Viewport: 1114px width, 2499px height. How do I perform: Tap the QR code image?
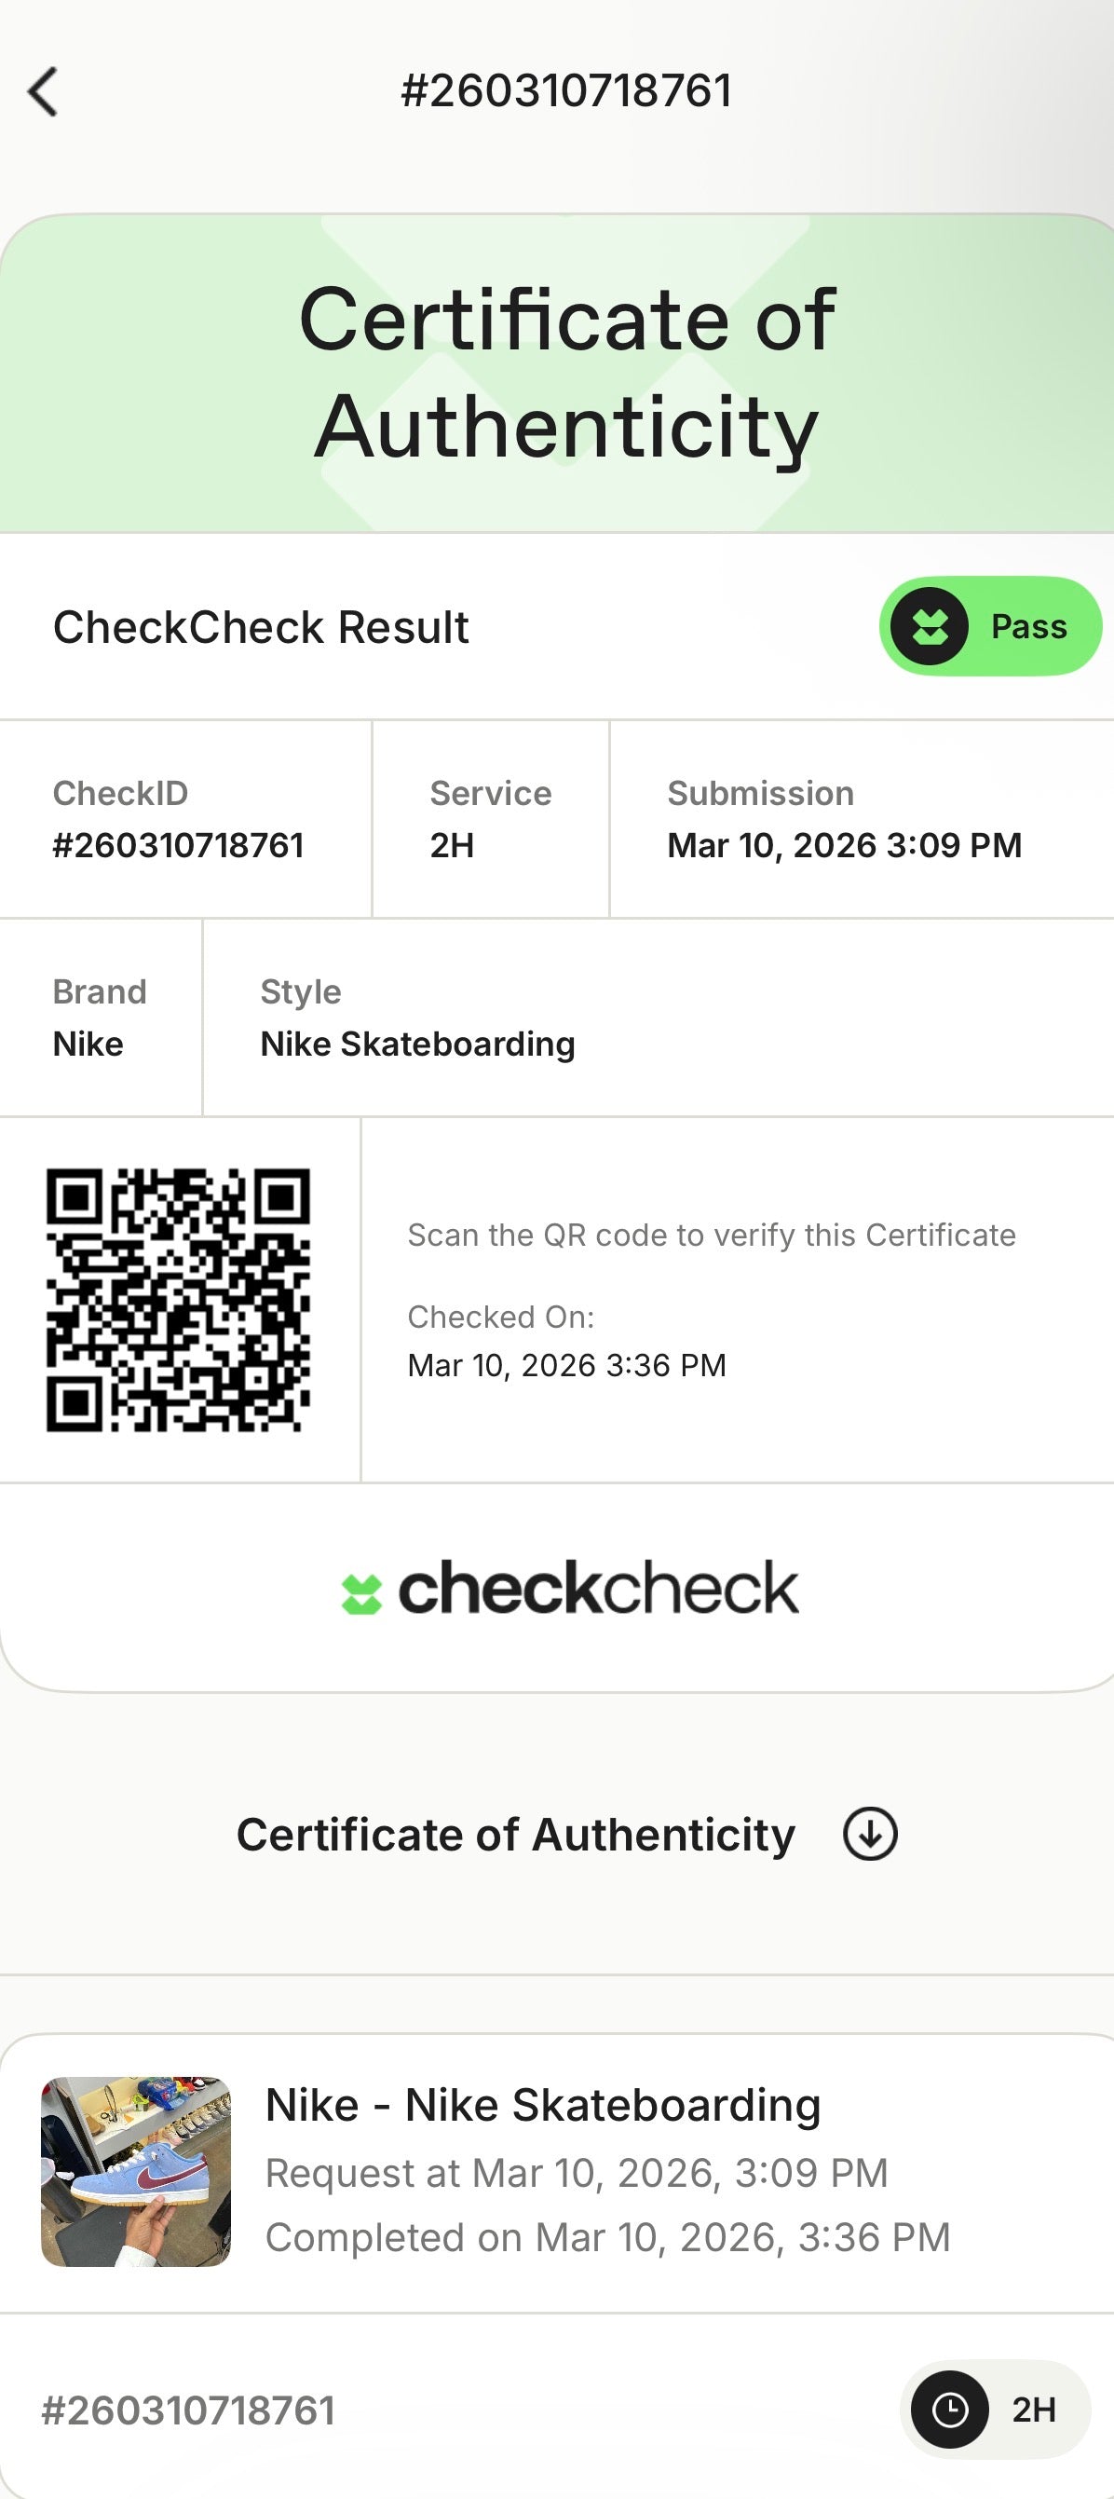click(179, 1300)
